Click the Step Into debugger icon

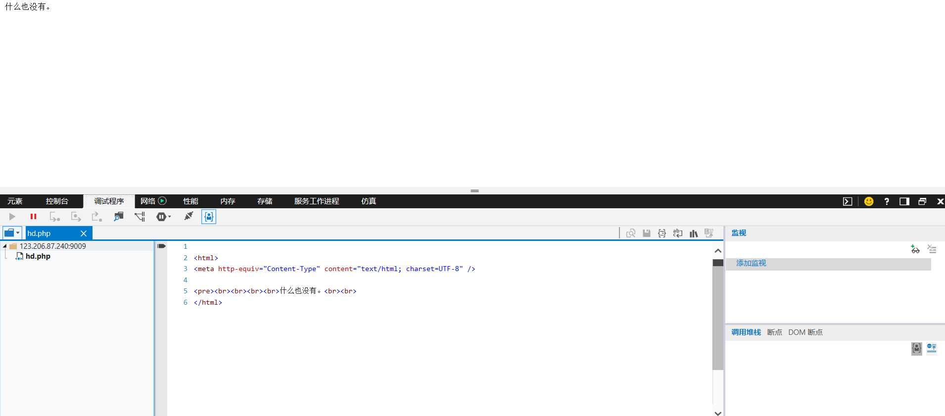click(x=54, y=217)
